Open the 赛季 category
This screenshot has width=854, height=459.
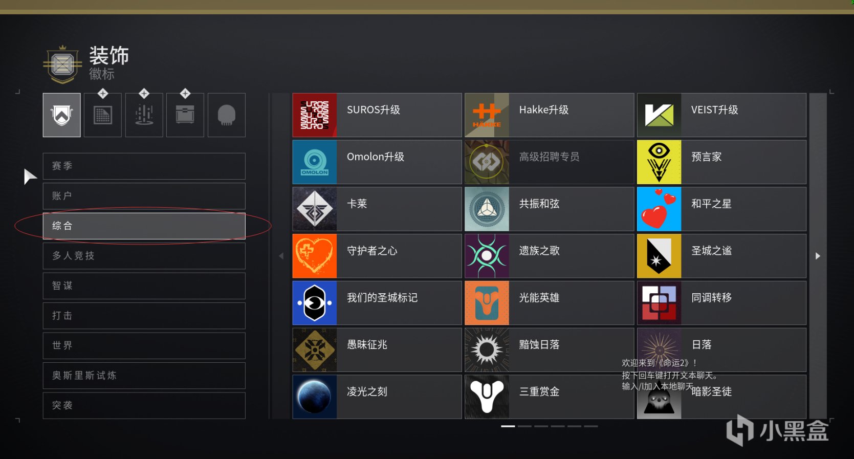pos(144,166)
